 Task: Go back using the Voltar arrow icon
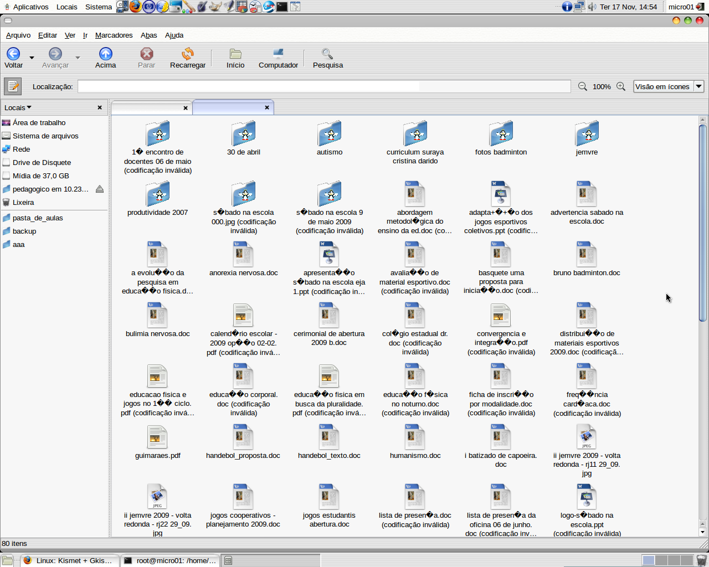(13, 54)
